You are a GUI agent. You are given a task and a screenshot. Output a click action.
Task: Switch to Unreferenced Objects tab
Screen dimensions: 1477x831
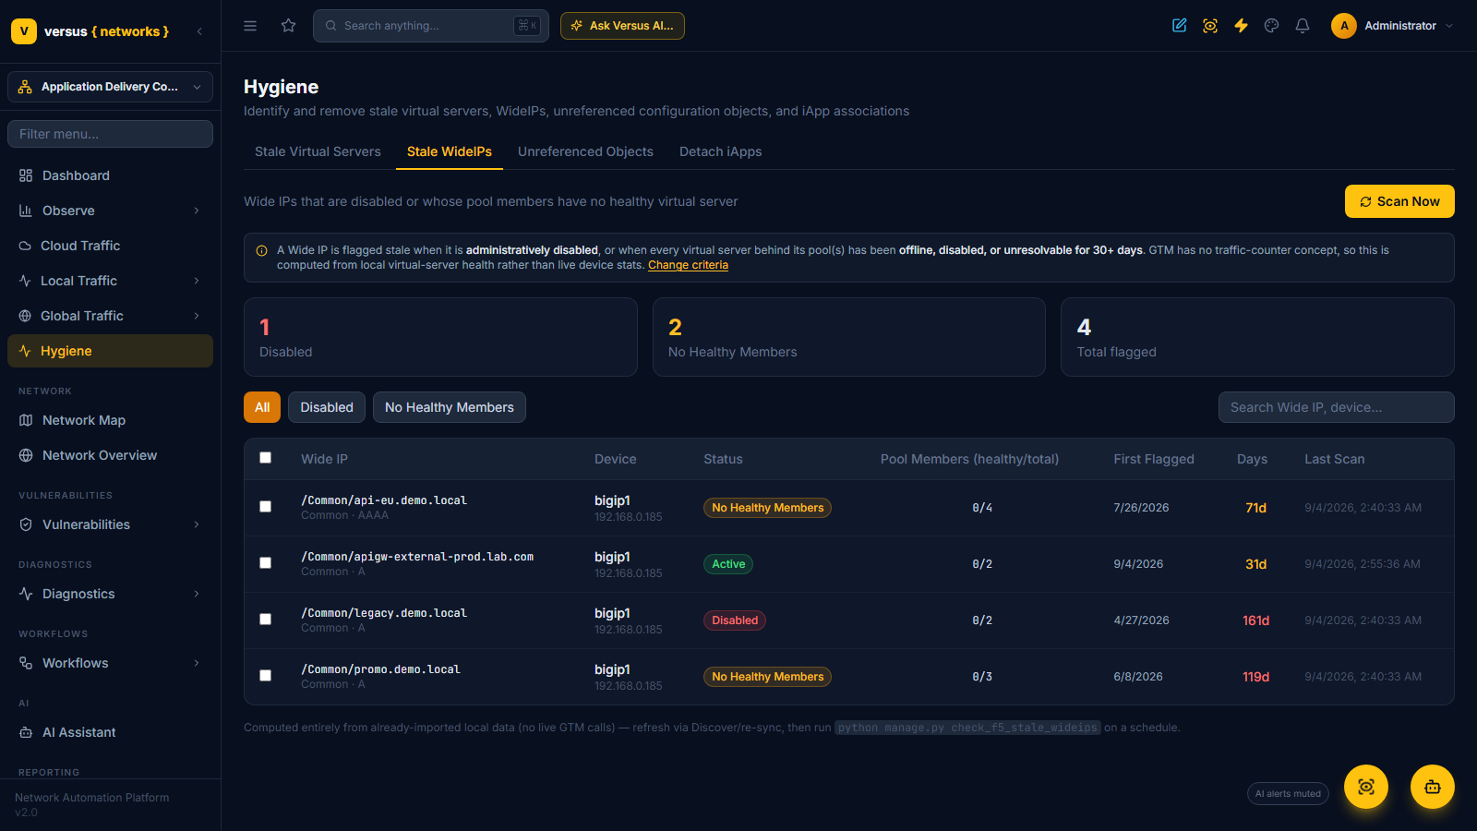[x=585, y=151]
